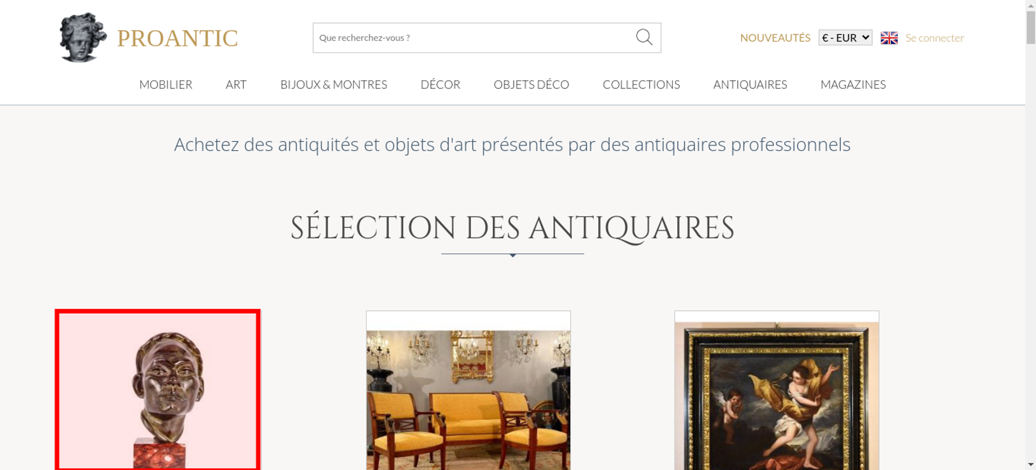
Task: Click the PROANTIC brand name text
Action: (x=177, y=38)
